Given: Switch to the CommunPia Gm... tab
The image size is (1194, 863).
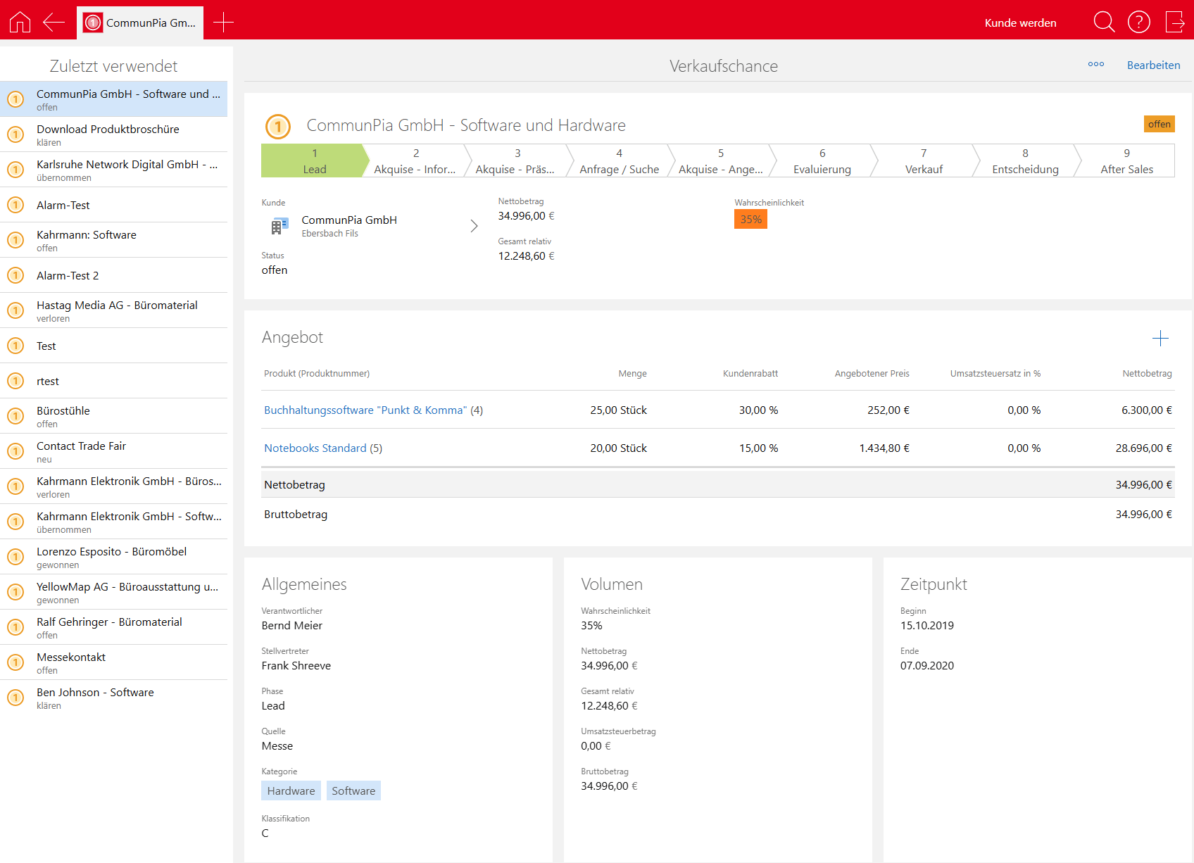Looking at the screenshot, I should pyautogui.click(x=140, y=23).
